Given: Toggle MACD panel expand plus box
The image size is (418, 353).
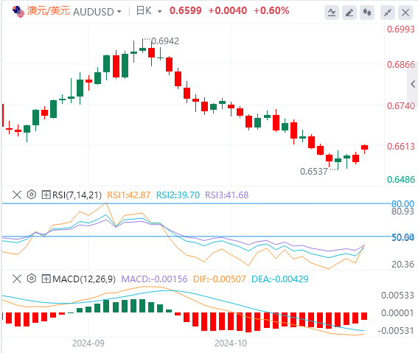Looking at the screenshot, I should [46, 279].
